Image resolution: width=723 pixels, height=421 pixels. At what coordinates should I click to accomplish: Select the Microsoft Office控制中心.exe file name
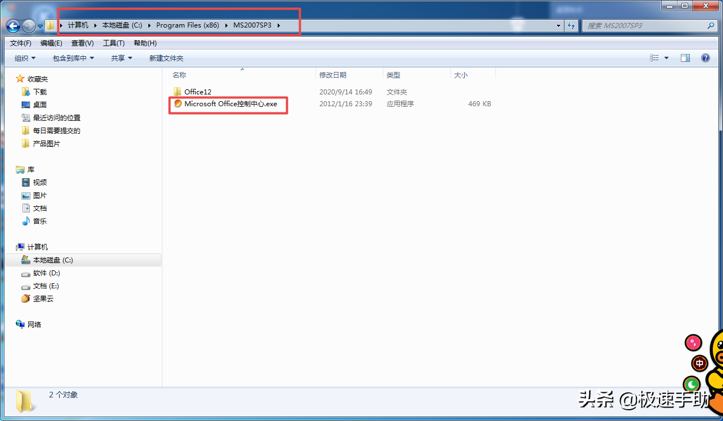point(231,104)
